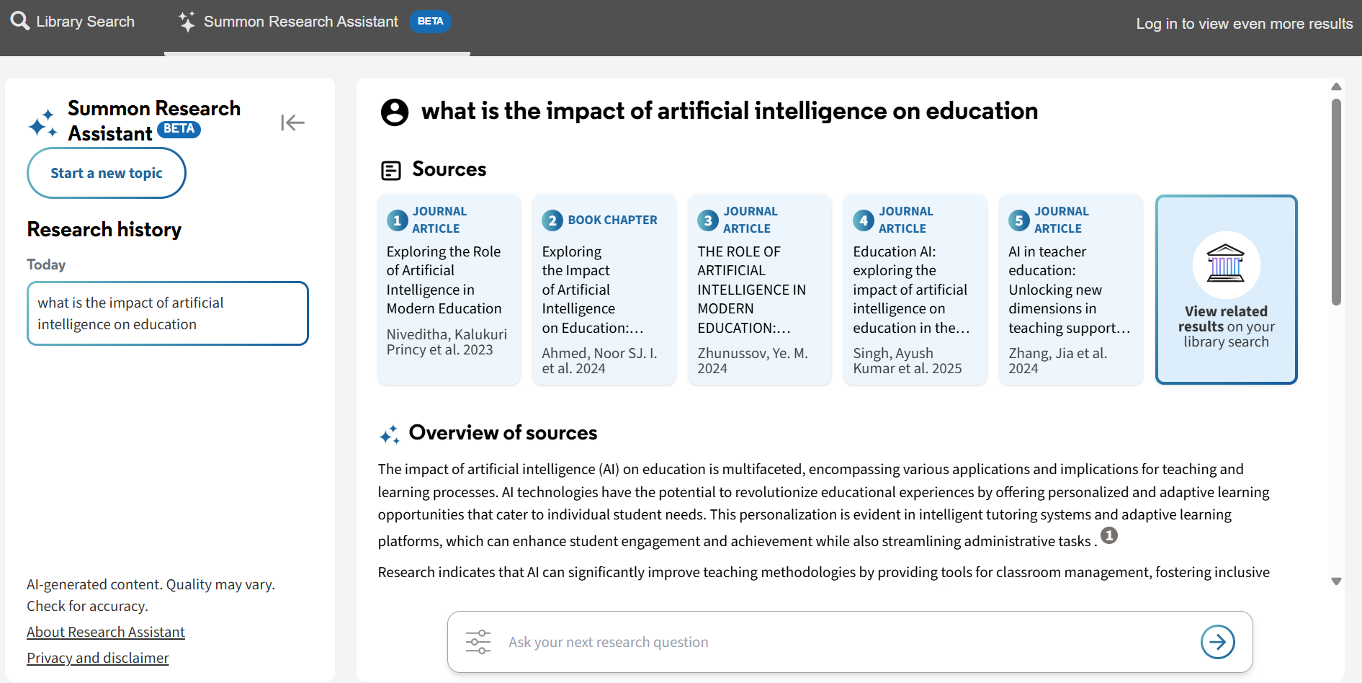Switch to Library Search tab

click(x=73, y=22)
